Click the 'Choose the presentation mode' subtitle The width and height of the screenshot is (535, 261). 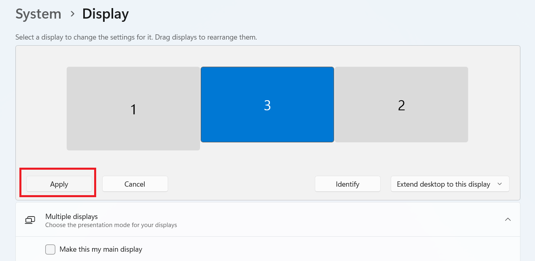pos(111,225)
